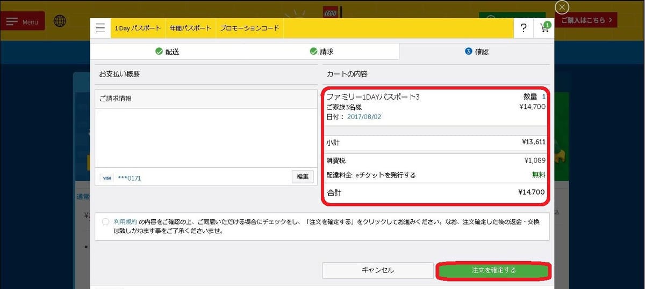Click the green check icon beside 請求
645x289 pixels.
313,51
